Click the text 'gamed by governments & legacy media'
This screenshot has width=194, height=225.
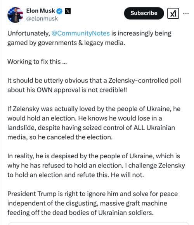[66, 43]
